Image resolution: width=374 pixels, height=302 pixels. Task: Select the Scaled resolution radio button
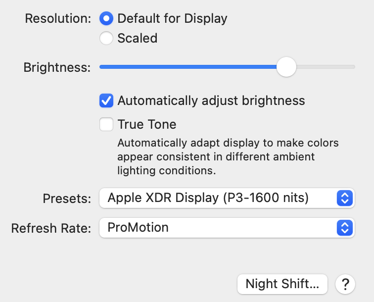pyautogui.click(x=106, y=38)
